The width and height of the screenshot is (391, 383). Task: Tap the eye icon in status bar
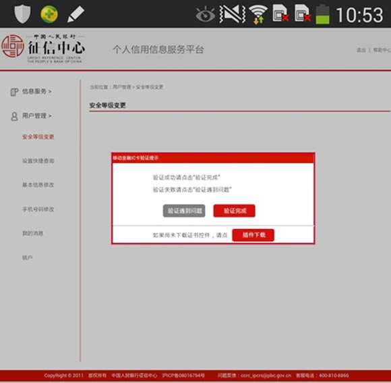[x=206, y=15]
